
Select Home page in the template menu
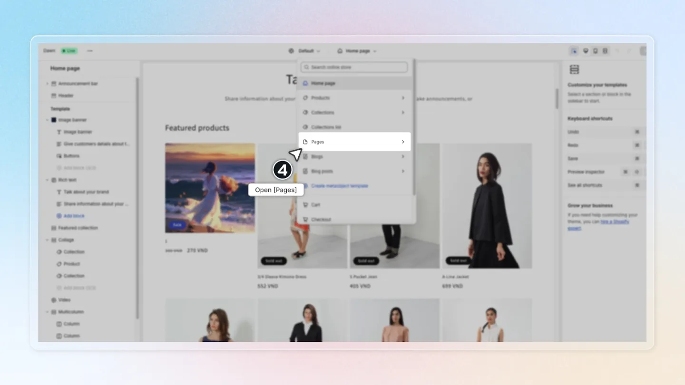(x=354, y=83)
